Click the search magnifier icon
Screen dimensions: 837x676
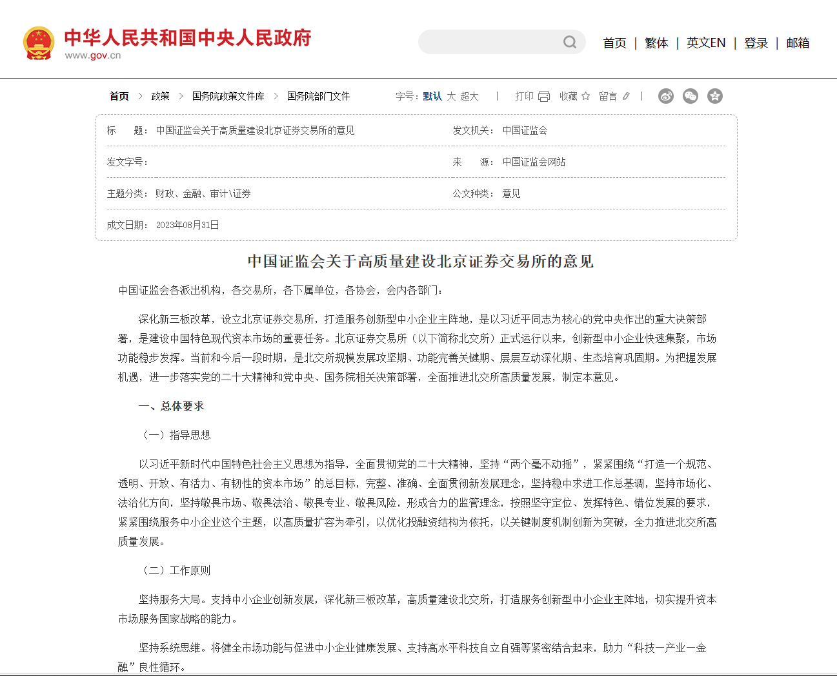(569, 43)
